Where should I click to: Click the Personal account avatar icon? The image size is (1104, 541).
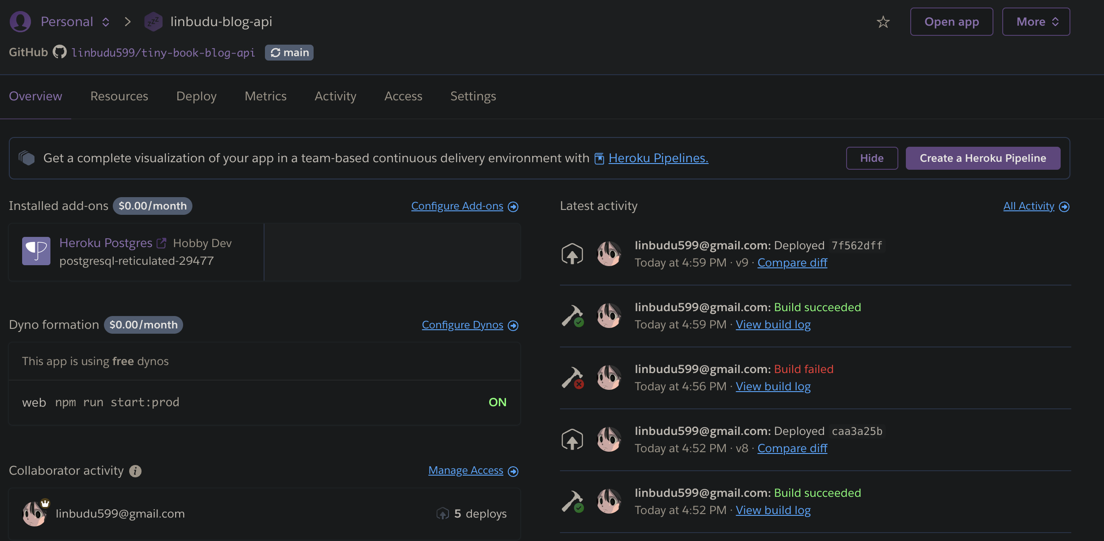coord(20,22)
